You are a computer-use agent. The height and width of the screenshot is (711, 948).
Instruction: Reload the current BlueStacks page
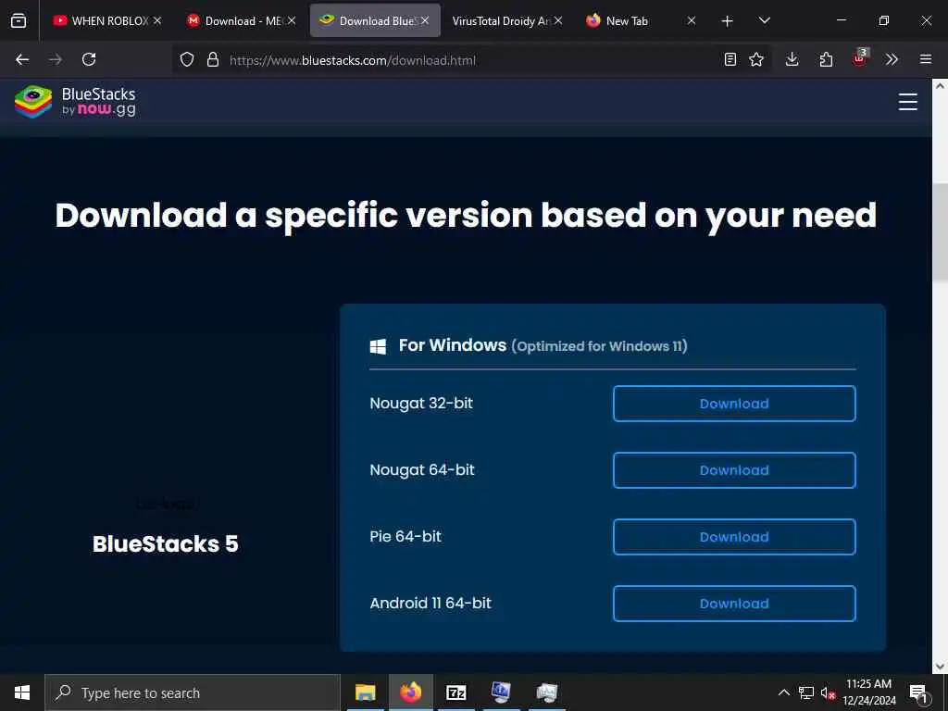[89, 59]
